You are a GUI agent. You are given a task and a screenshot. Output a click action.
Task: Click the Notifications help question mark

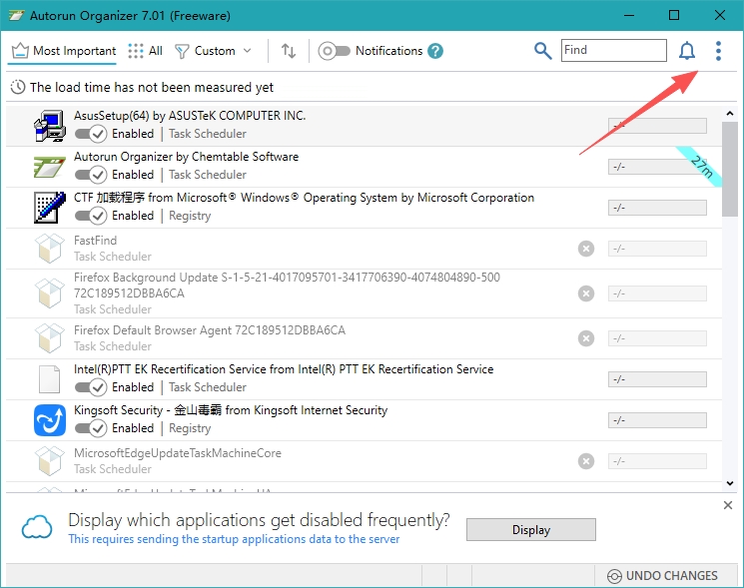point(435,51)
